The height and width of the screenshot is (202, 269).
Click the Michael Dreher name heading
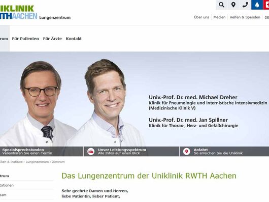point(193,97)
